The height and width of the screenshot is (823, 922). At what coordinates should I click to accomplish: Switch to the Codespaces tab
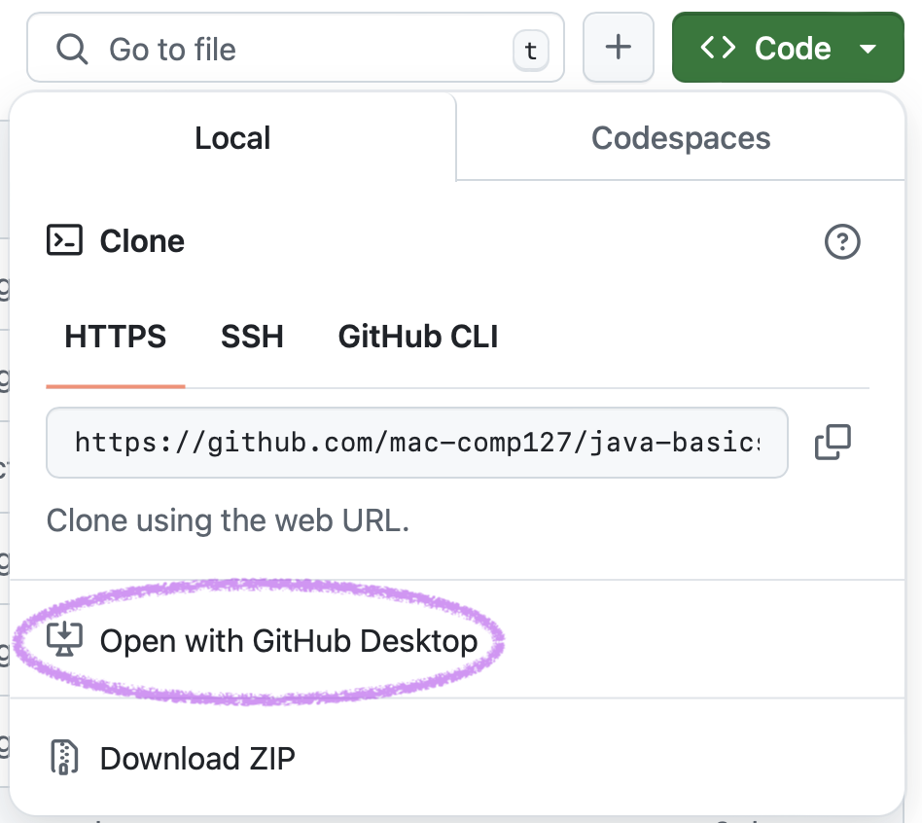(x=680, y=137)
